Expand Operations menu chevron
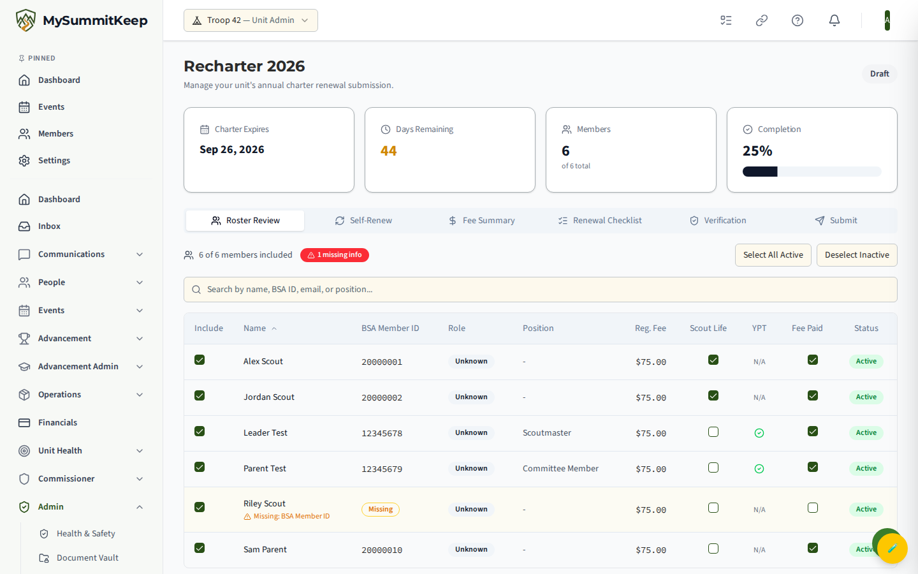The image size is (918, 574). click(x=140, y=395)
